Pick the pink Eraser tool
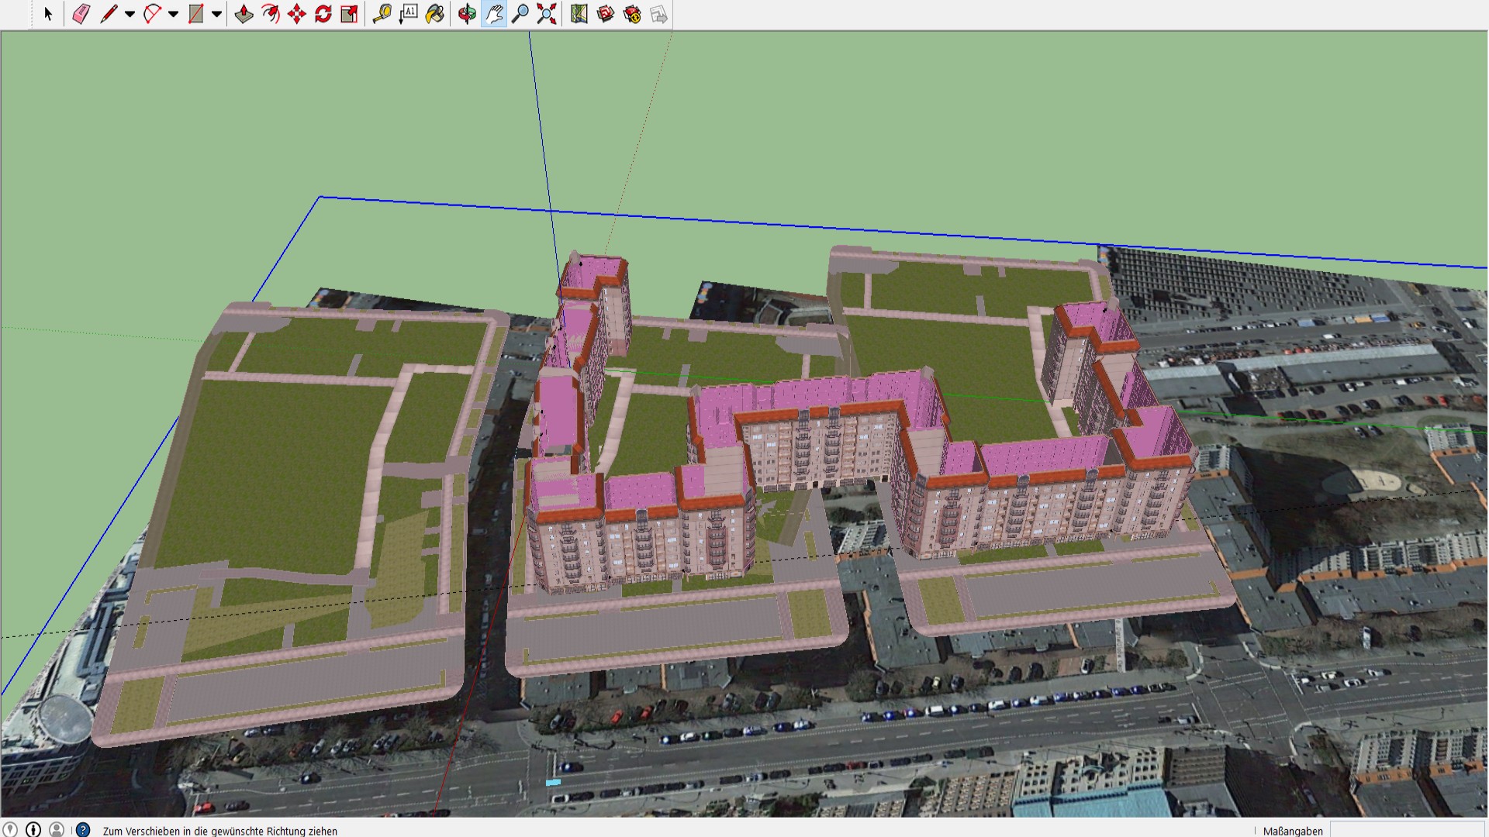The width and height of the screenshot is (1489, 837). [x=81, y=14]
